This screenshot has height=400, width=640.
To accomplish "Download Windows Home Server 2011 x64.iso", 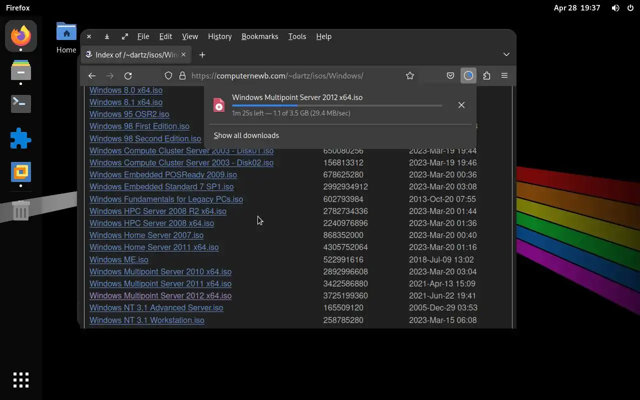I will 154,247.
